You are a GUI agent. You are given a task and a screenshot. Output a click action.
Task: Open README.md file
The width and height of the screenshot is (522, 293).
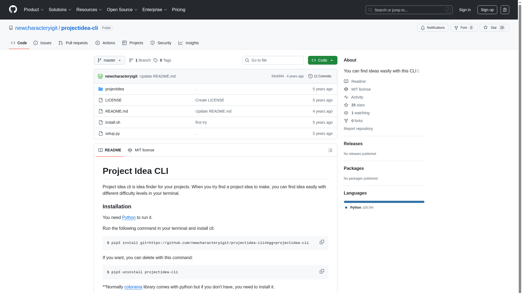pyautogui.click(x=116, y=111)
